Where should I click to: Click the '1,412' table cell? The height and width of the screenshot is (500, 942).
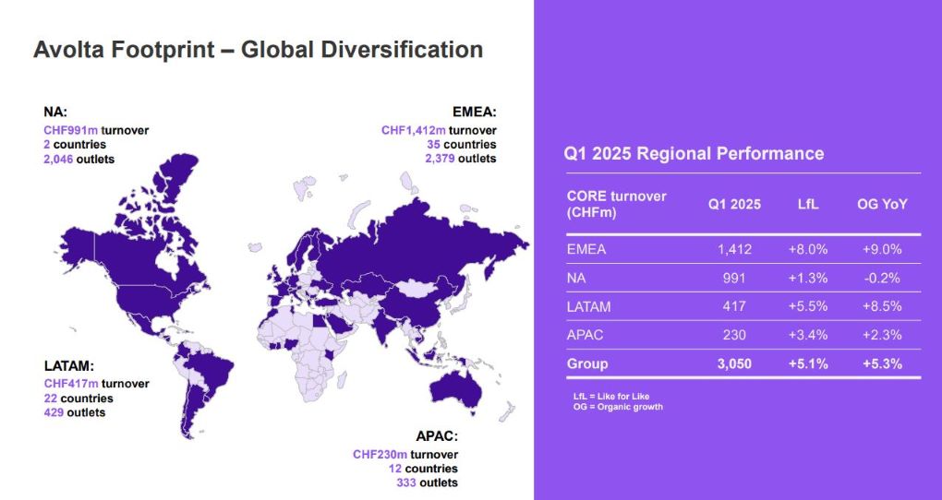pos(734,250)
